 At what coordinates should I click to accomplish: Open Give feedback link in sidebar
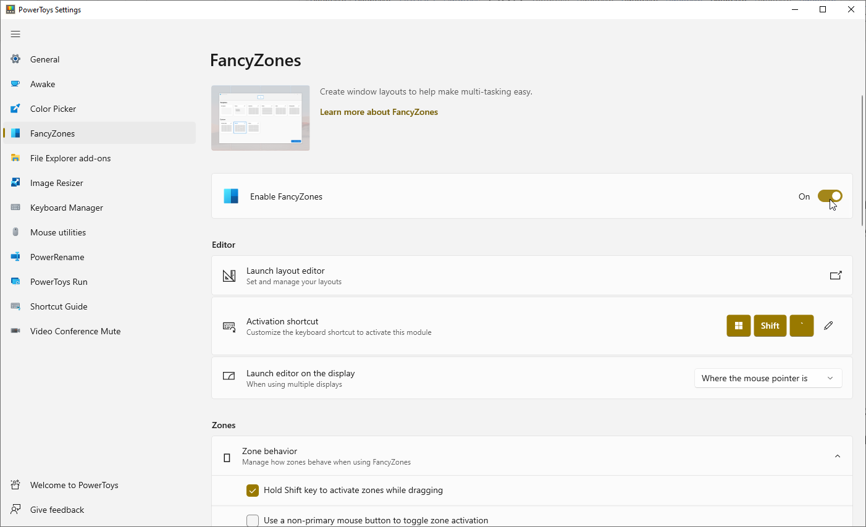tap(99, 510)
